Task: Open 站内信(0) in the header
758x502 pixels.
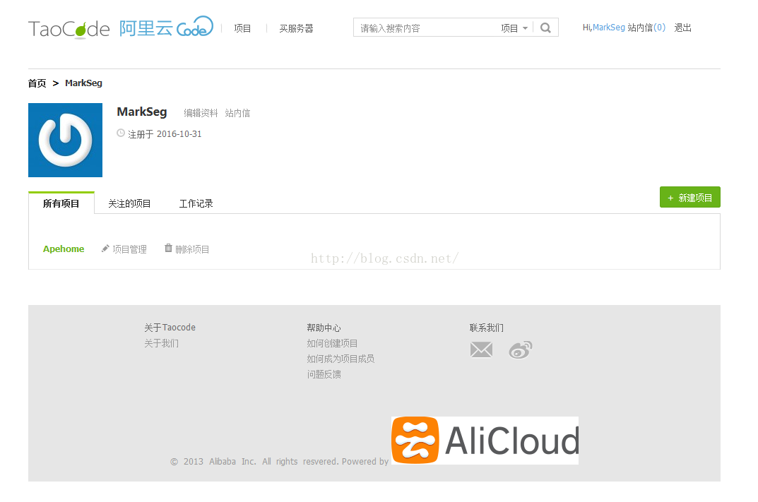Action: point(646,28)
